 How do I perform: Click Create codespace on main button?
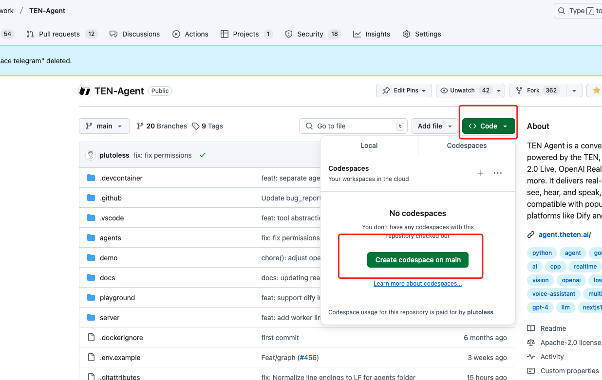[417, 260]
